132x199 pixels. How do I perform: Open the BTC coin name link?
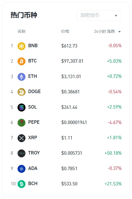click(x=32, y=61)
